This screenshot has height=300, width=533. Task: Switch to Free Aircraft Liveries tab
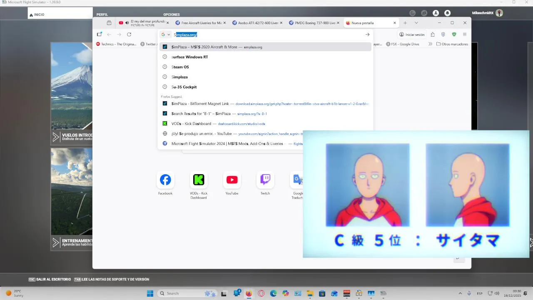pos(201,23)
